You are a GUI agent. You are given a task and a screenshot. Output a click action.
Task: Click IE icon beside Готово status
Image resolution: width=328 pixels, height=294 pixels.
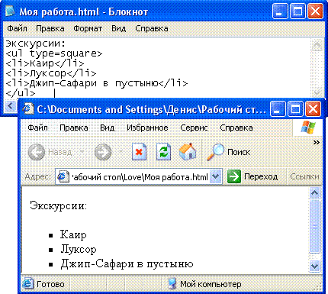click(x=27, y=283)
